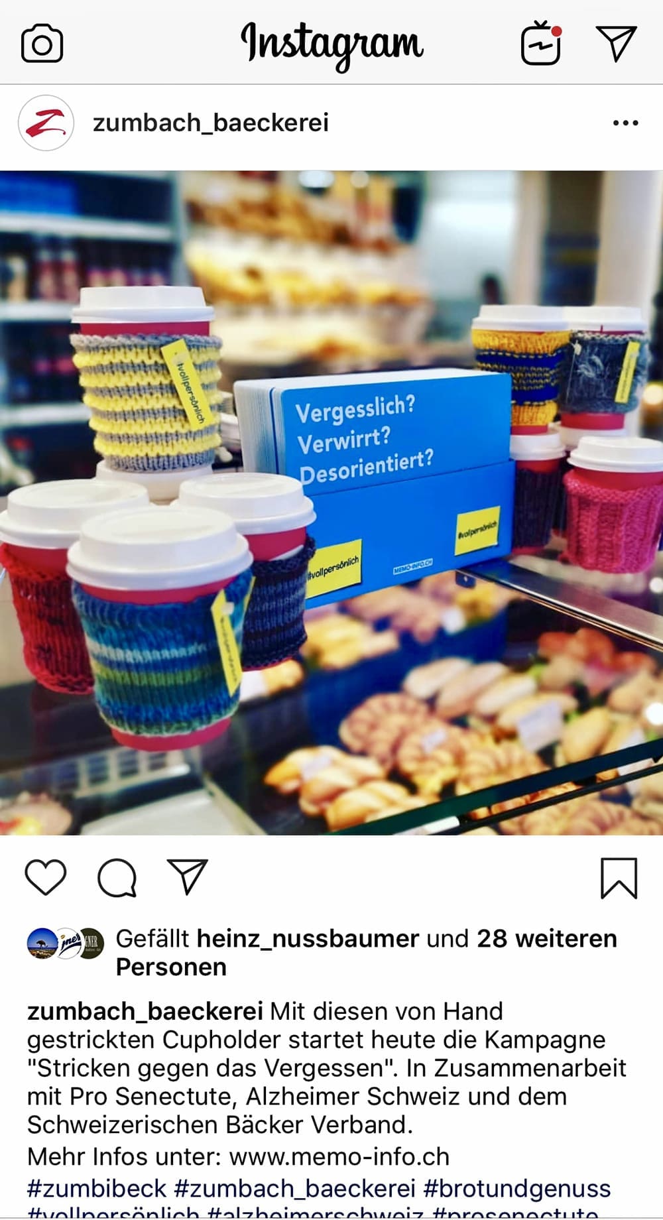Image resolution: width=663 pixels, height=1220 pixels.
Task: Open zumbach_baeckerei username in caption
Action: tap(145, 1011)
